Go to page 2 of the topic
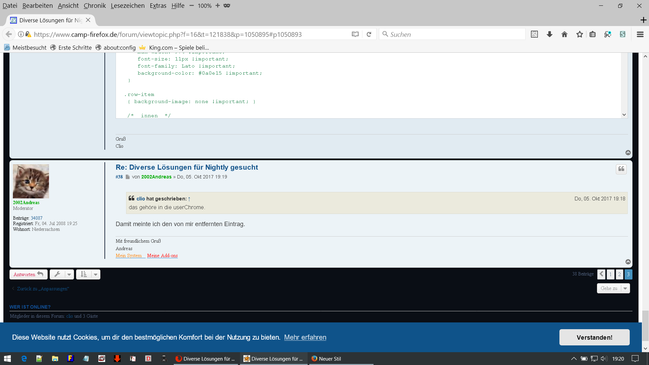The width and height of the screenshot is (649, 365). click(x=619, y=274)
